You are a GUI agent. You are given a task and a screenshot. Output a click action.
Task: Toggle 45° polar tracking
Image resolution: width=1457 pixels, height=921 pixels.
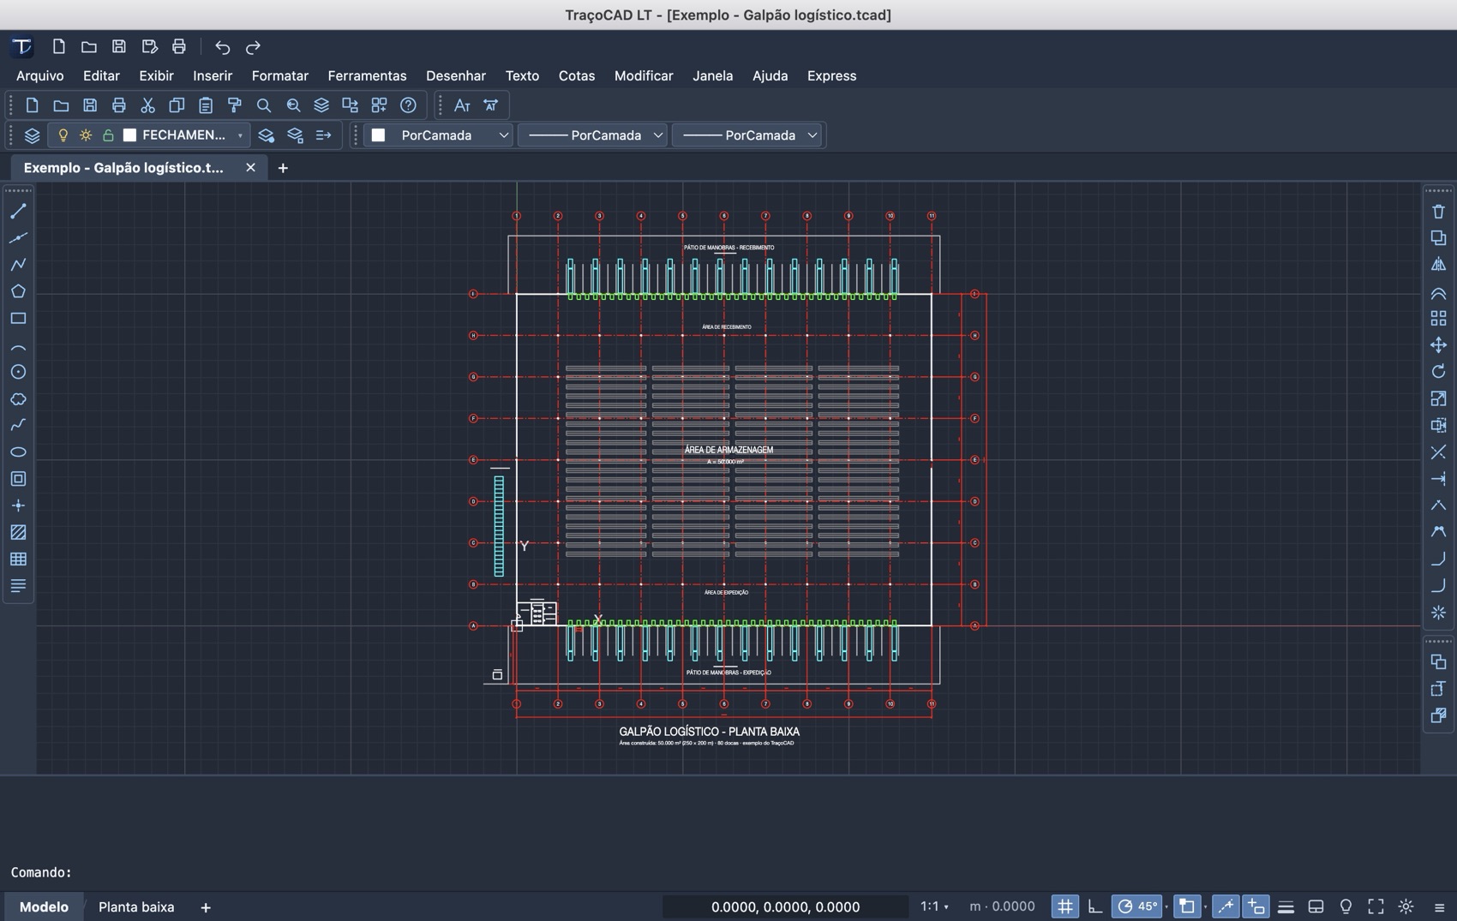coord(1137,906)
